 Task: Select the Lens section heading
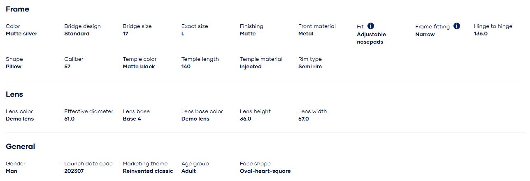[x=14, y=94]
